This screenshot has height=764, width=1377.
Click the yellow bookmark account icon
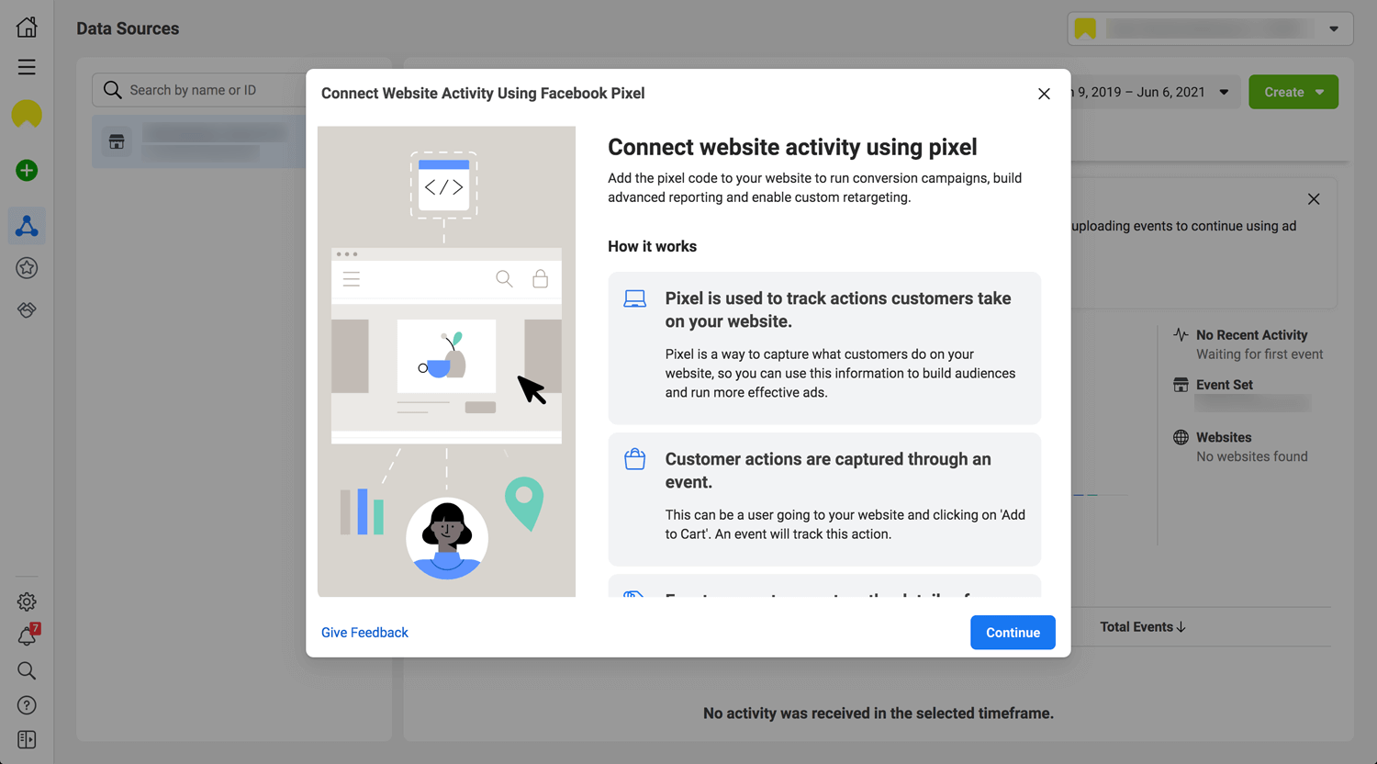point(1085,28)
